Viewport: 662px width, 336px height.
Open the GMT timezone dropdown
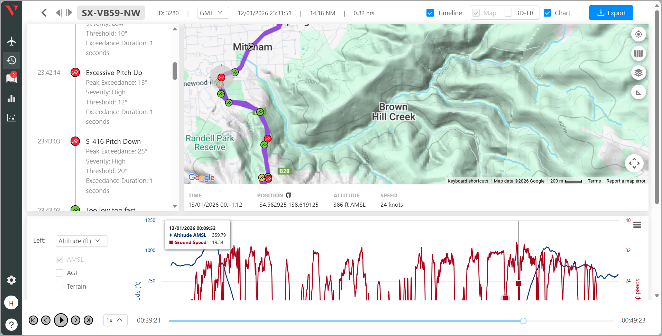click(x=213, y=13)
